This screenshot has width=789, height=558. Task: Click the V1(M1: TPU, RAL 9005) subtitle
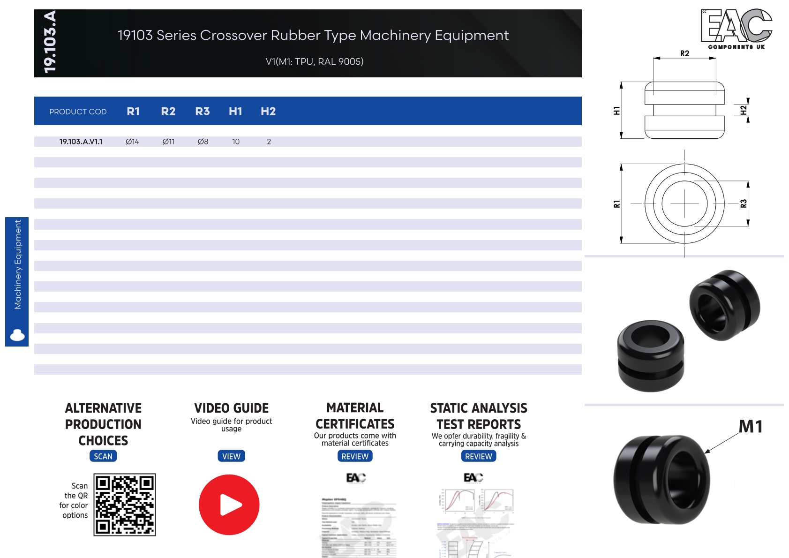[x=315, y=61]
